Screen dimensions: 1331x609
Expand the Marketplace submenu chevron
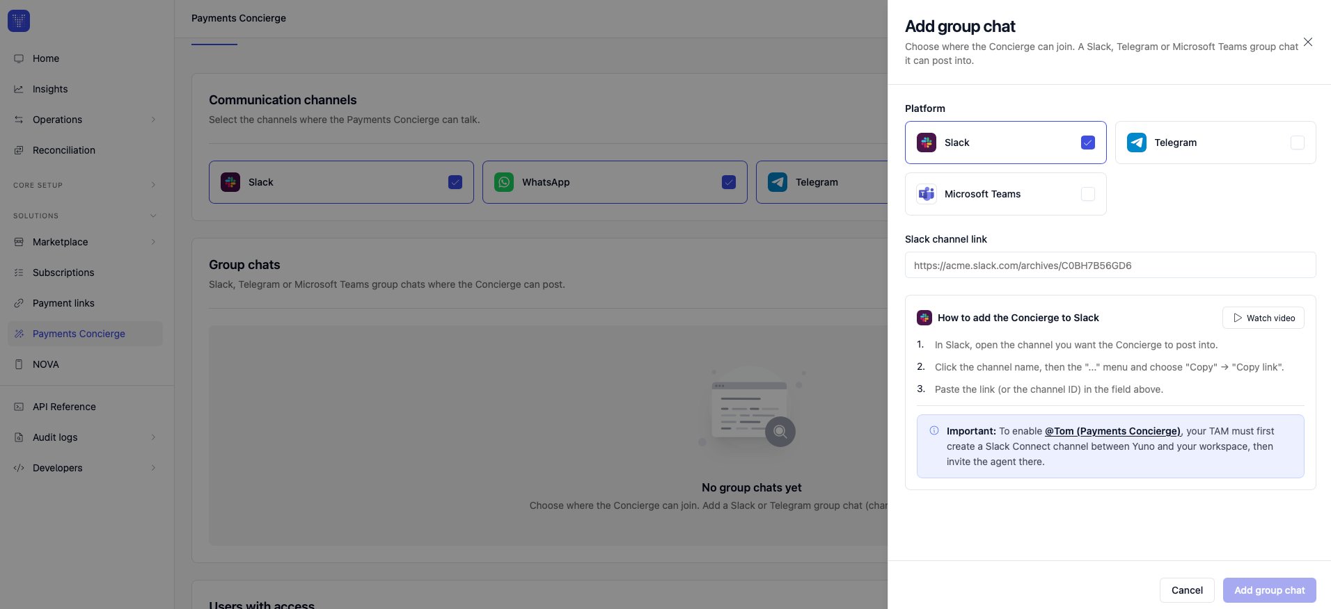click(x=153, y=242)
